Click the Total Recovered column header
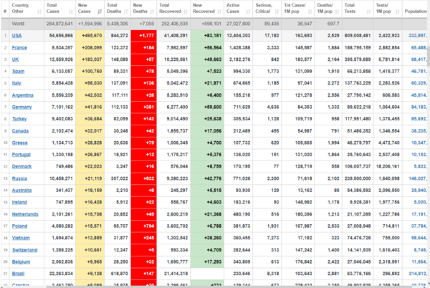Viewport: 430px width, 288px height. [175, 10]
